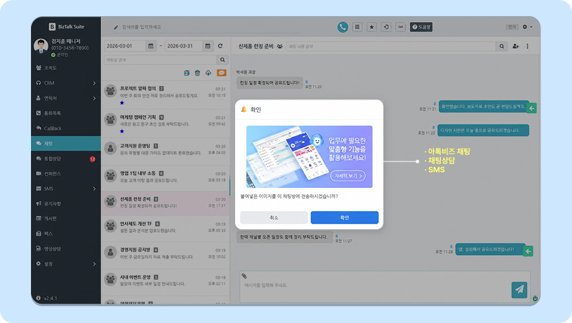The image size is (572, 323).
Task: Click the star favorites toolbar icon
Action: tap(371, 27)
